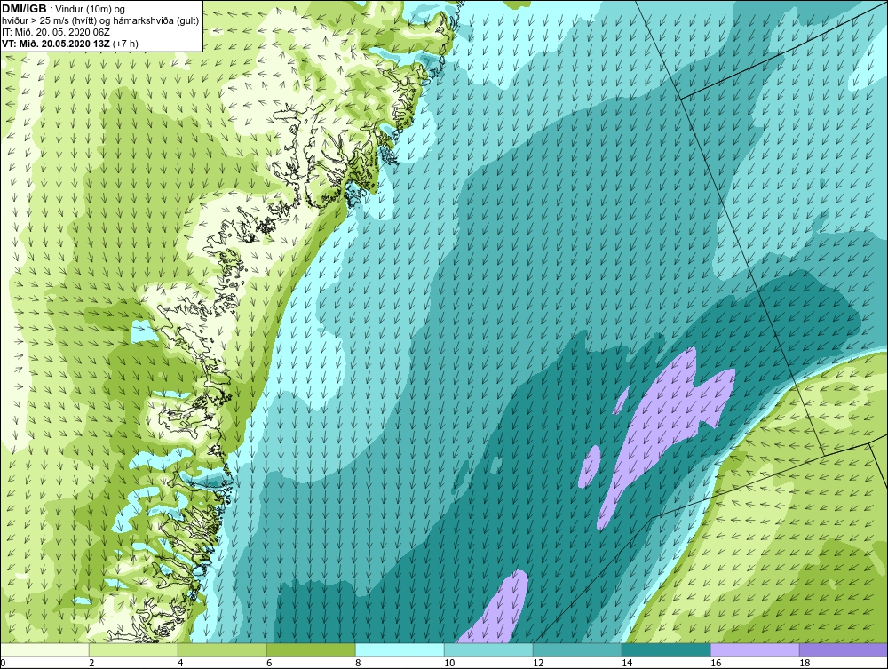888x669 pixels.
Task: Click the legend value '10'
Action: [449, 663]
